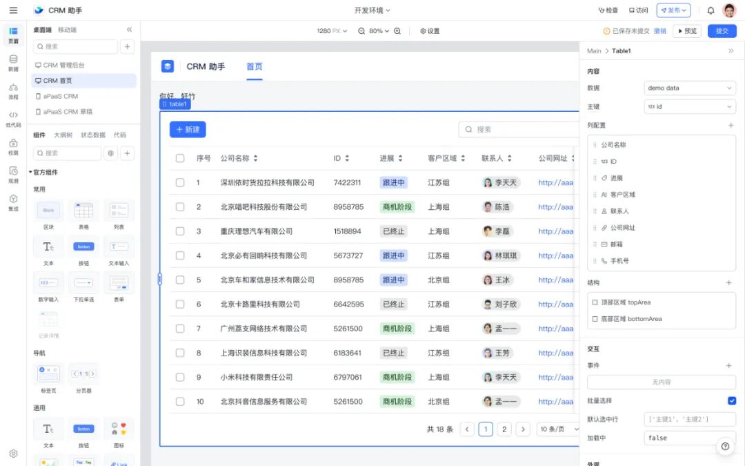745x466 pixels.
Task: Toggle the 批量选择 checkbox
Action: 732,400
